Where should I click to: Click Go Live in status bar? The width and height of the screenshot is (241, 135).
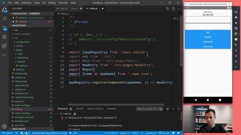[x=164, y=133]
